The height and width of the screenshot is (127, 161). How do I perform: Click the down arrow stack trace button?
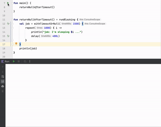click(3, 72)
